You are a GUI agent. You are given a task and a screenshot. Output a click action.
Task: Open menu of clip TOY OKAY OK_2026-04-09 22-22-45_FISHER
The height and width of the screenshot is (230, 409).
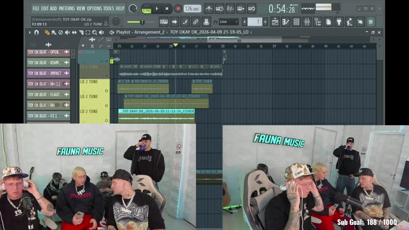click(x=126, y=96)
